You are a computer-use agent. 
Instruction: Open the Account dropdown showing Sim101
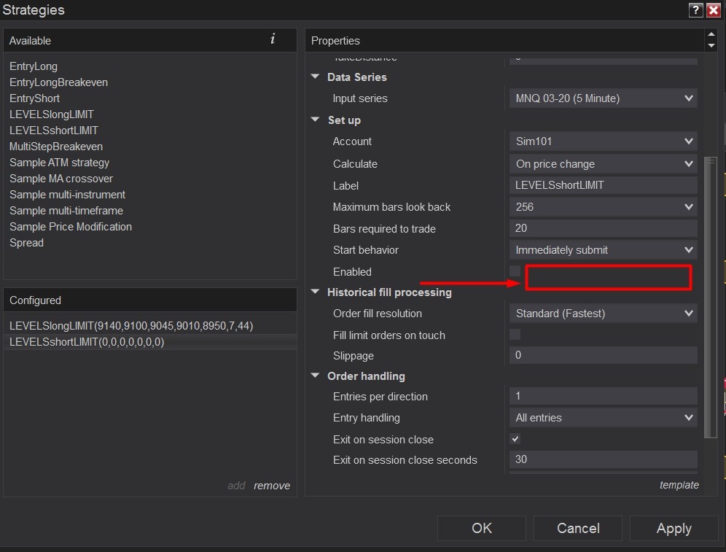(x=604, y=141)
